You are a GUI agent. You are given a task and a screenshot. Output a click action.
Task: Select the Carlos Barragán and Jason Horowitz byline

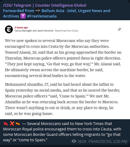coord(34,31)
